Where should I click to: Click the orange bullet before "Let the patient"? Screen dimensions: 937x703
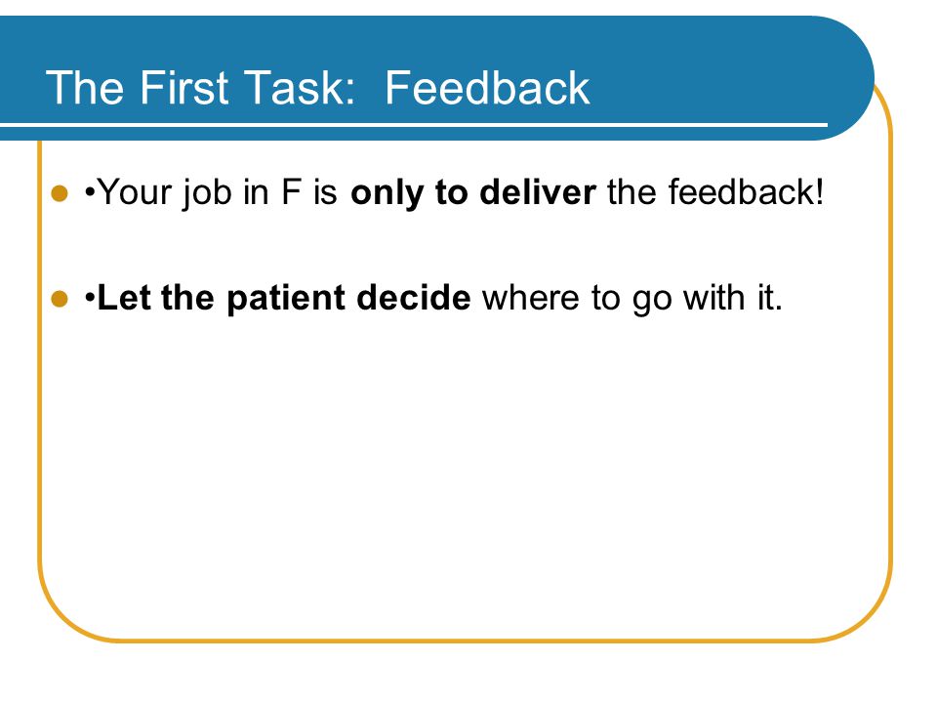60,299
